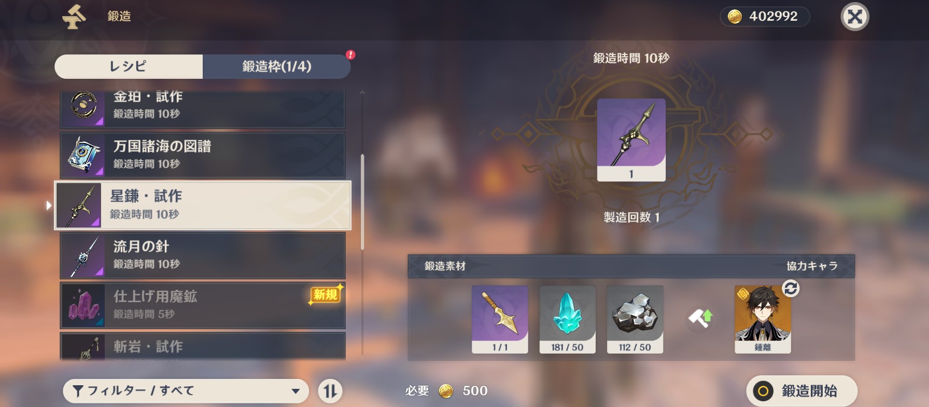
Task: Swap the assisting character Zhongli
Action: click(791, 288)
